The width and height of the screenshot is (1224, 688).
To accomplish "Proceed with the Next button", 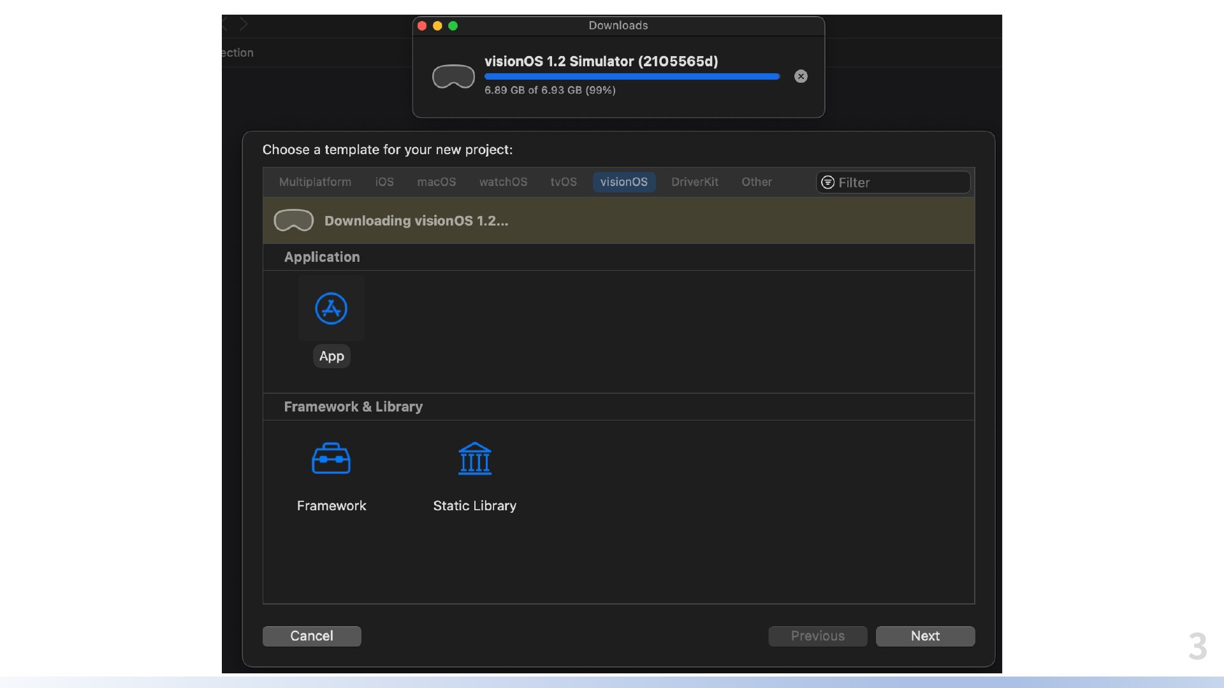I will pyautogui.click(x=925, y=636).
